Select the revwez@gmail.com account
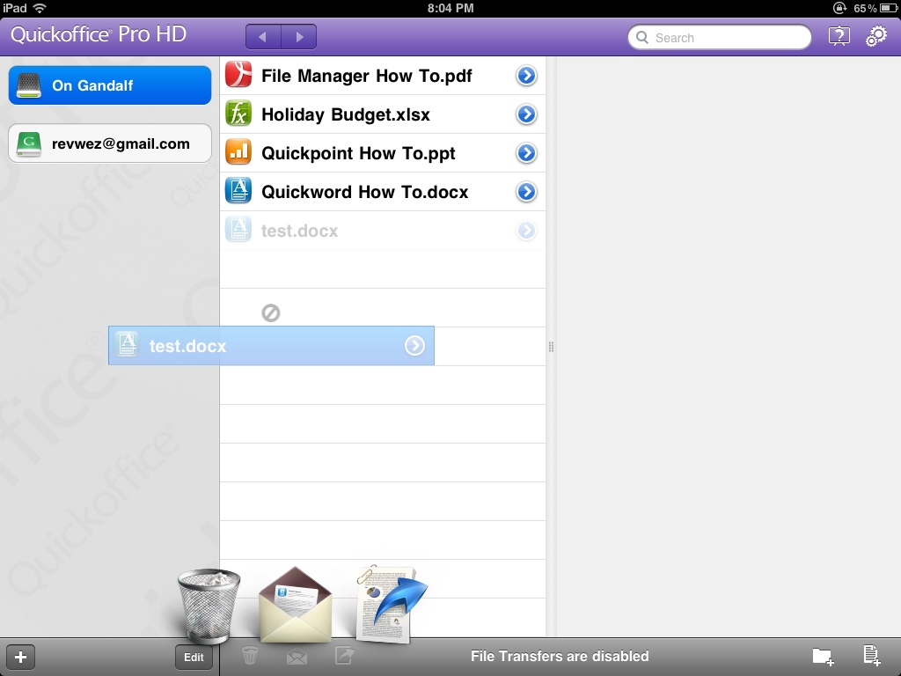Screen dimensions: 901x676 (110, 143)
